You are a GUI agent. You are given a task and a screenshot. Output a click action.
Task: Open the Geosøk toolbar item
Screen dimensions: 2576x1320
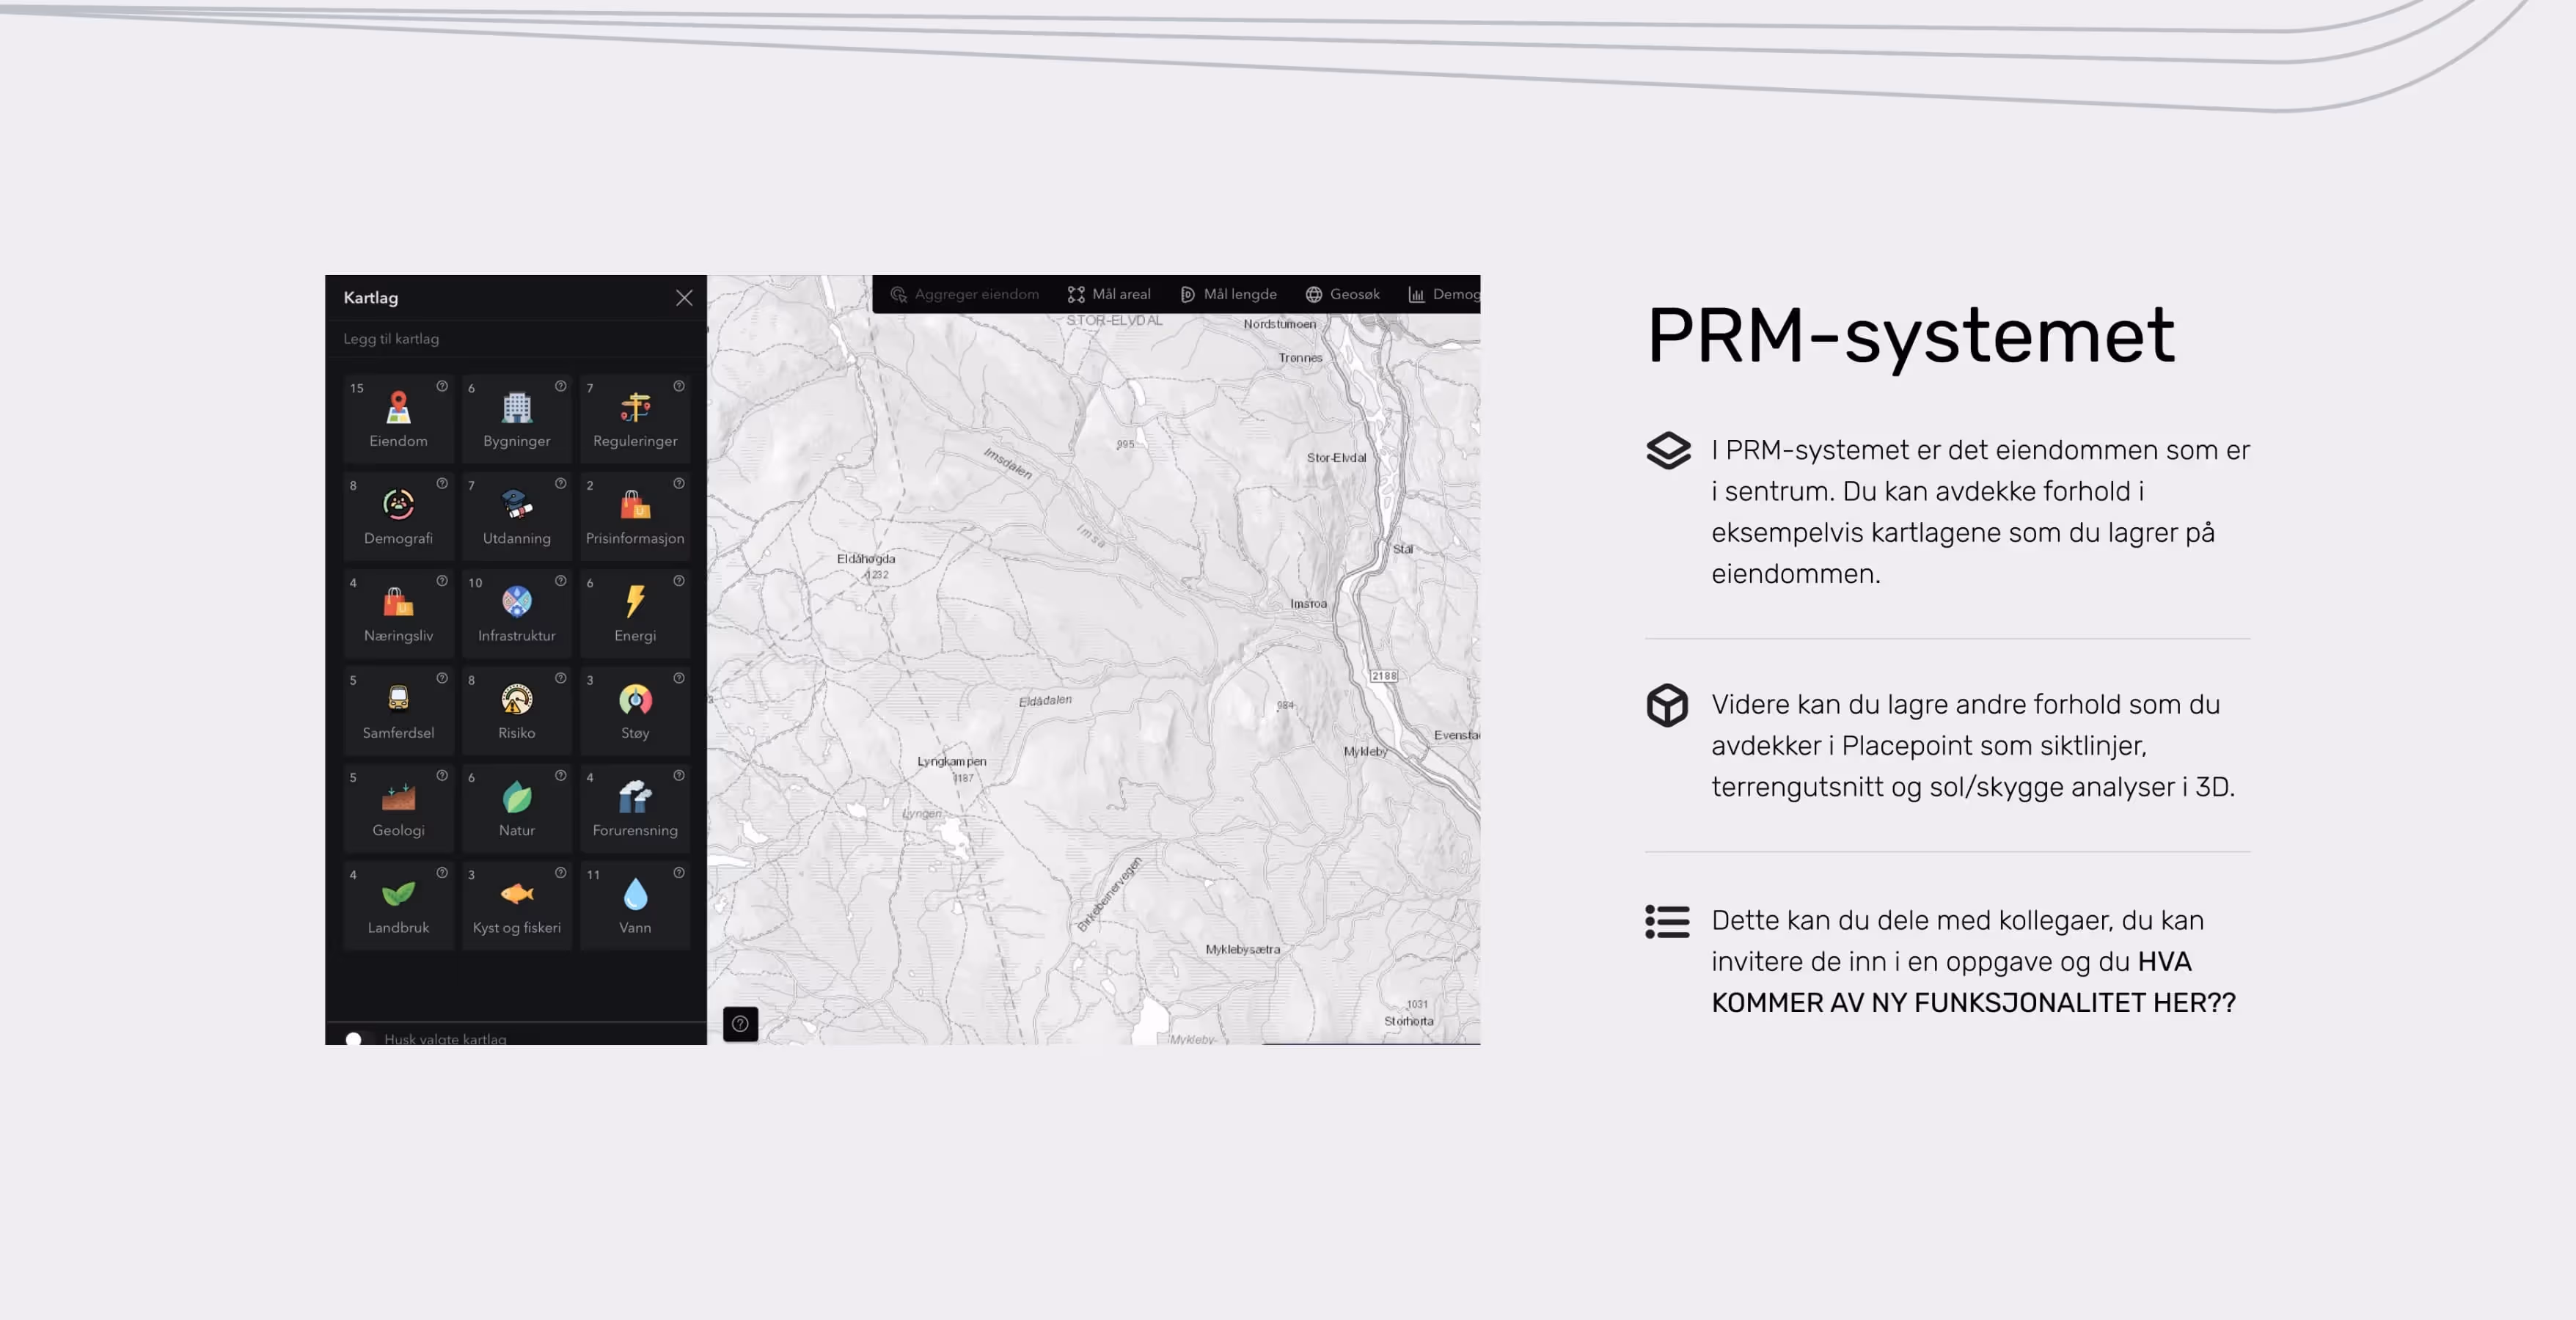[1342, 294]
